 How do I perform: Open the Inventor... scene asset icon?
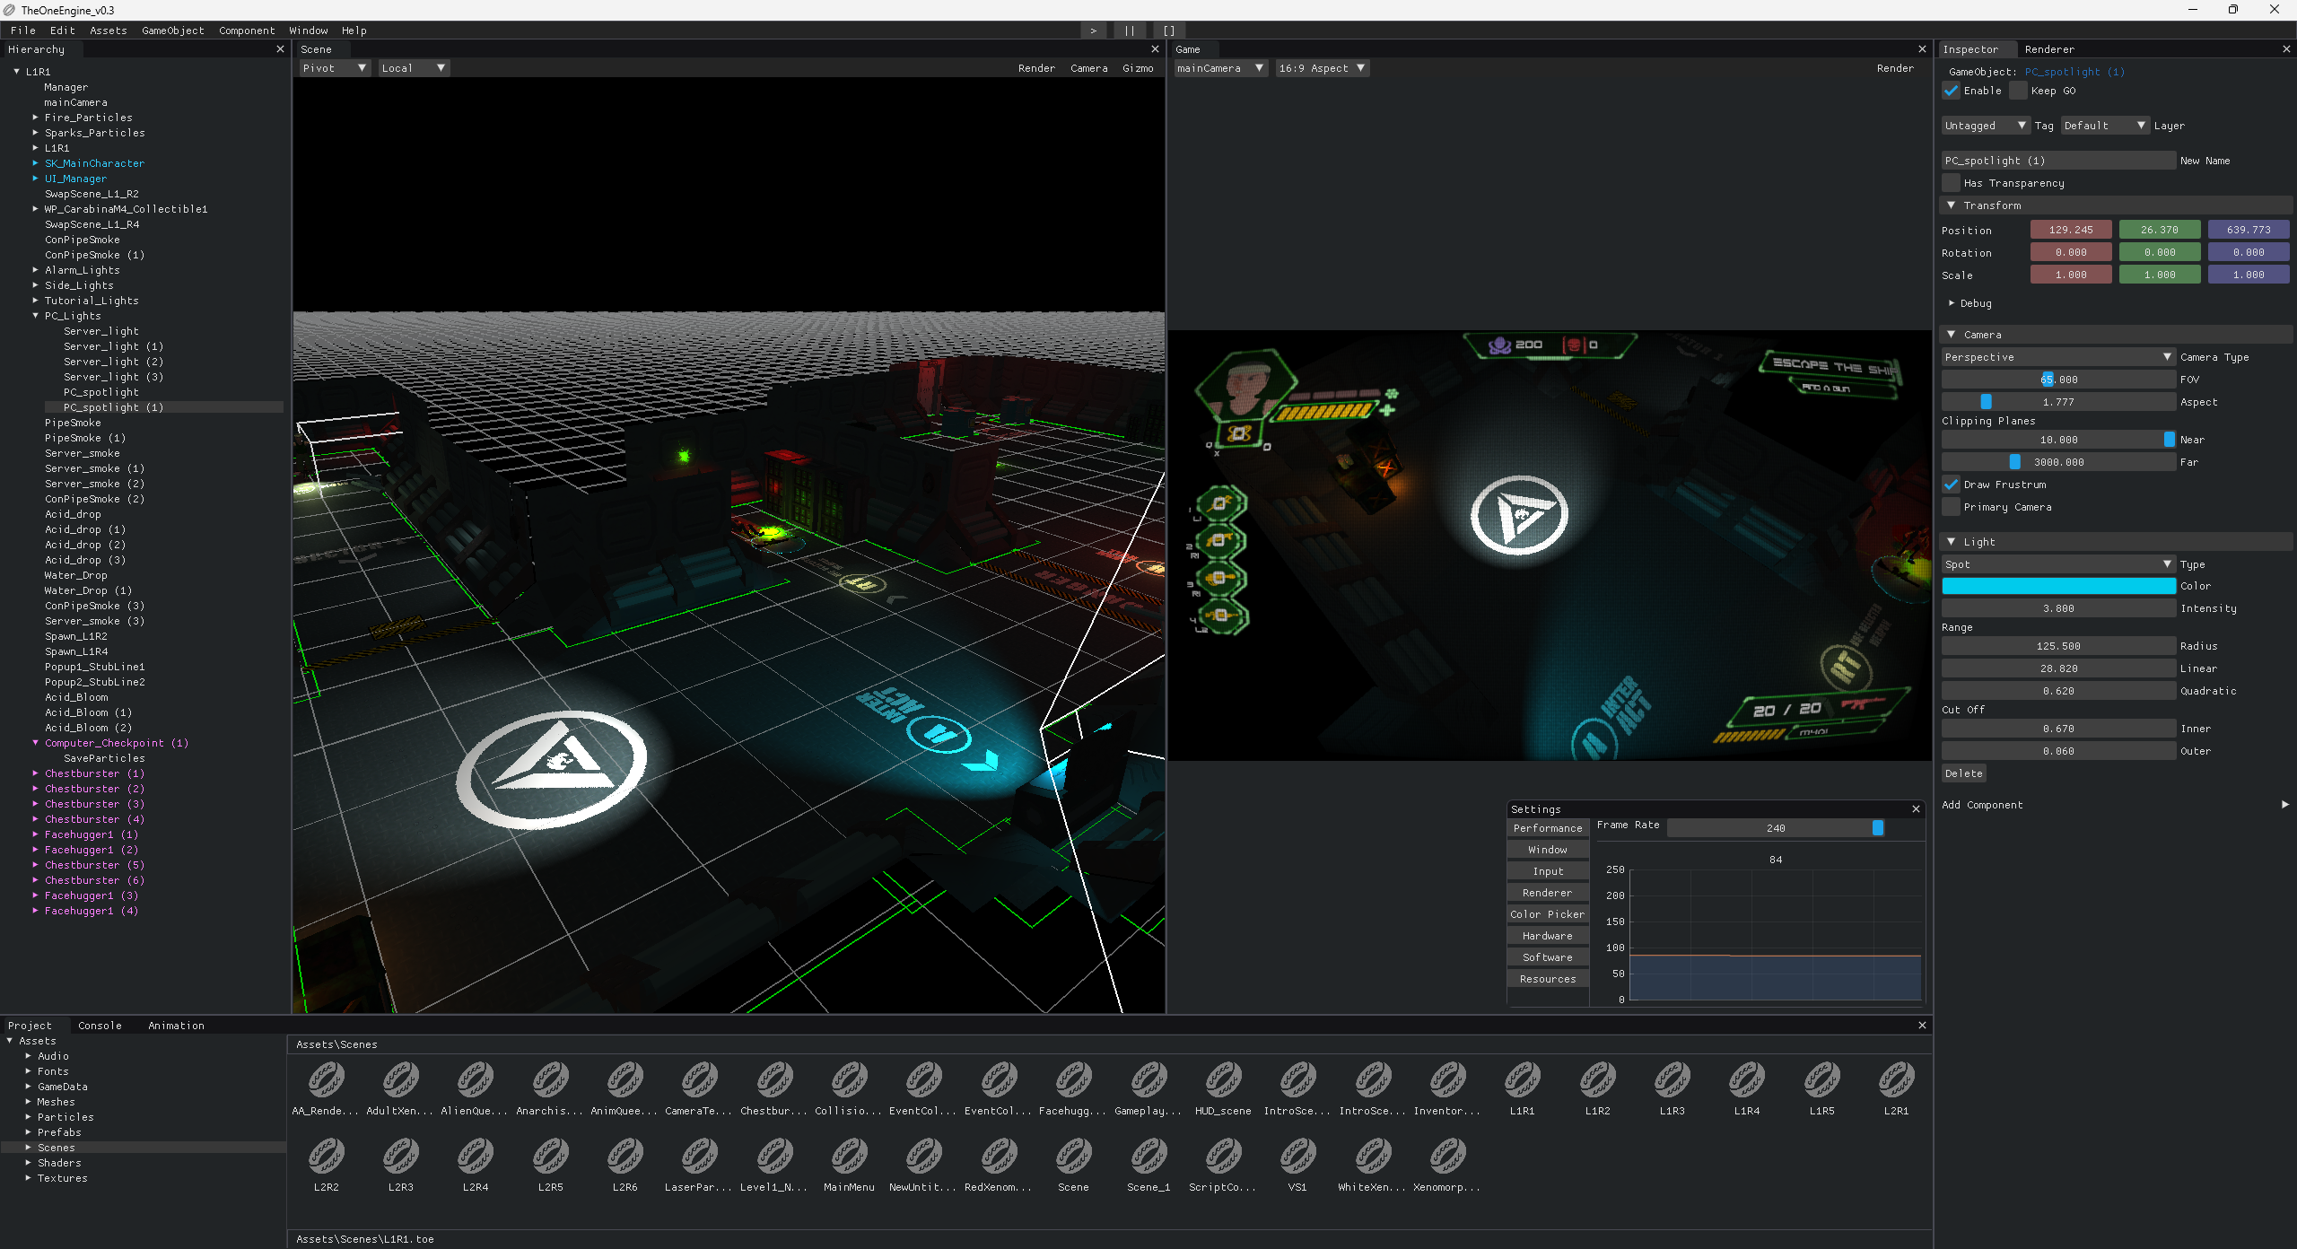[x=1447, y=1080]
